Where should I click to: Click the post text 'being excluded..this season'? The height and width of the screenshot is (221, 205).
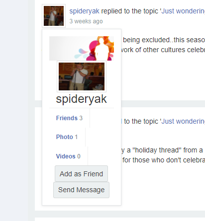point(164,40)
